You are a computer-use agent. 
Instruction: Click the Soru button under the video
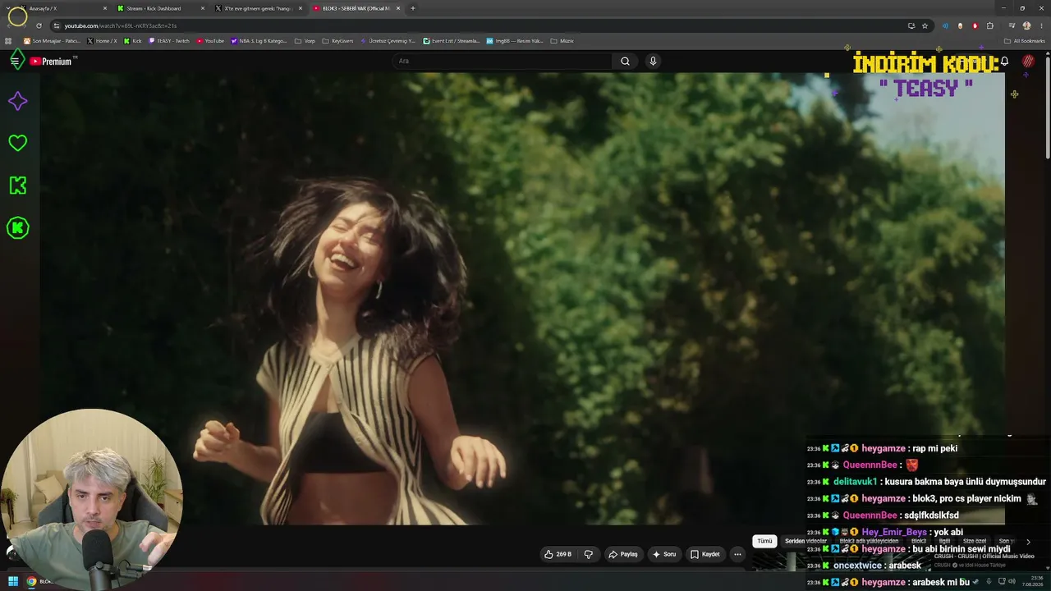pos(664,554)
